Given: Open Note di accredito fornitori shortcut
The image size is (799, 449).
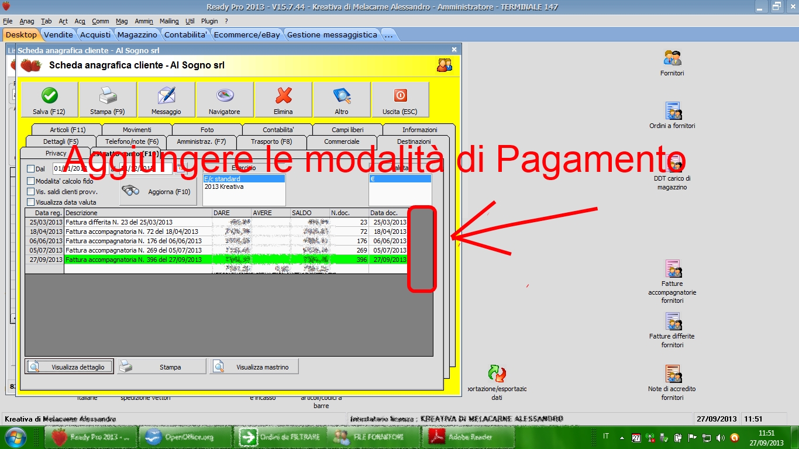Looking at the screenshot, I should [x=672, y=383].
